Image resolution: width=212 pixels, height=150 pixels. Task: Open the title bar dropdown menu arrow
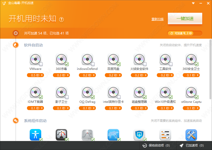[x=193, y=3]
